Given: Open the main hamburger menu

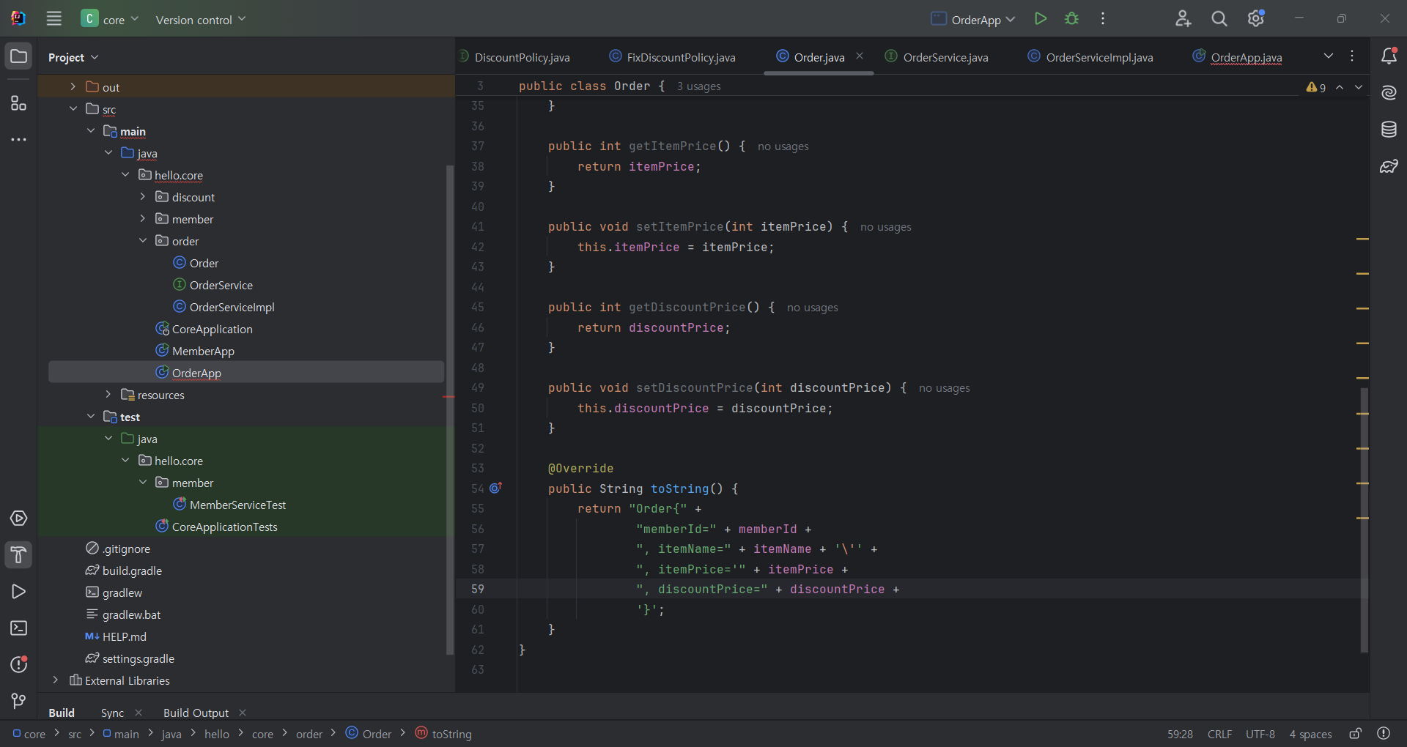Looking at the screenshot, I should (x=53, y=18).
